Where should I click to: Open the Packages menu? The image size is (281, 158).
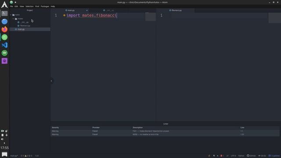click(45, 6)
